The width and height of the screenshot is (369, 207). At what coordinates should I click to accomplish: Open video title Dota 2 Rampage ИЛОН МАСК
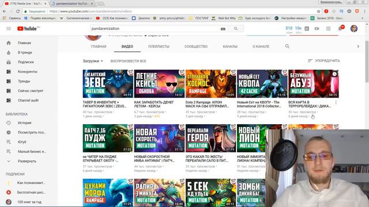[207, 104]
